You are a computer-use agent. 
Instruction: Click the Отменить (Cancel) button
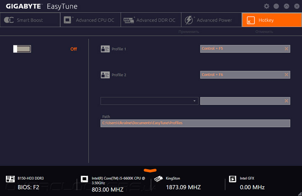(x=264, y=32)
